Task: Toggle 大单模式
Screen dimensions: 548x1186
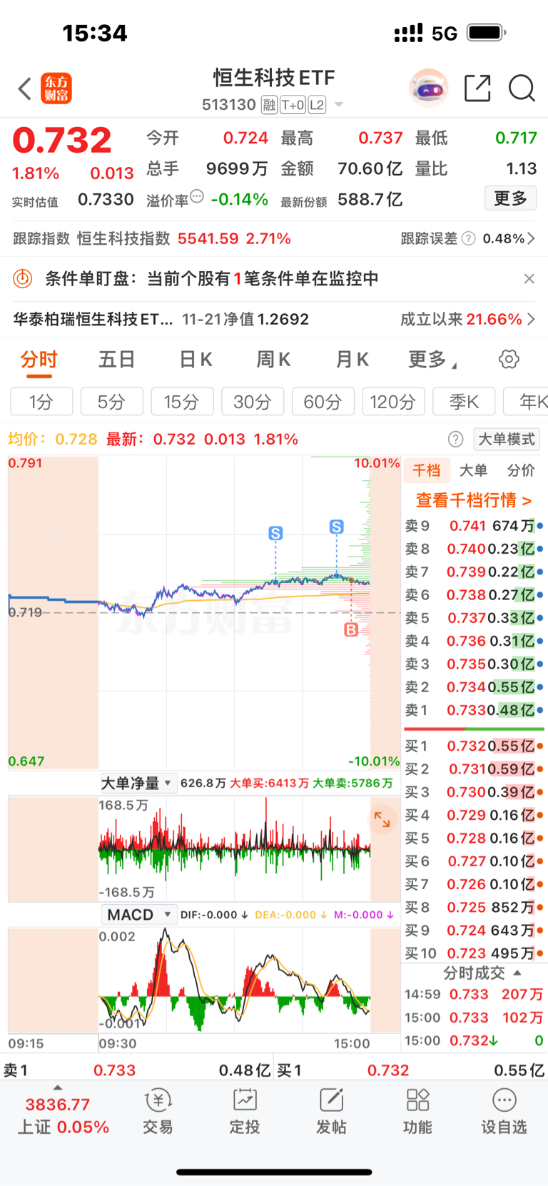Action: 506,439
